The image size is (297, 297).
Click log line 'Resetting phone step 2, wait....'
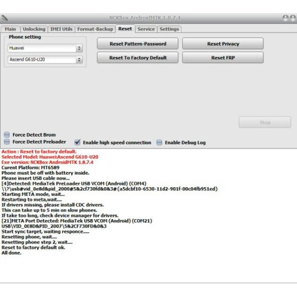click(37, 242)
